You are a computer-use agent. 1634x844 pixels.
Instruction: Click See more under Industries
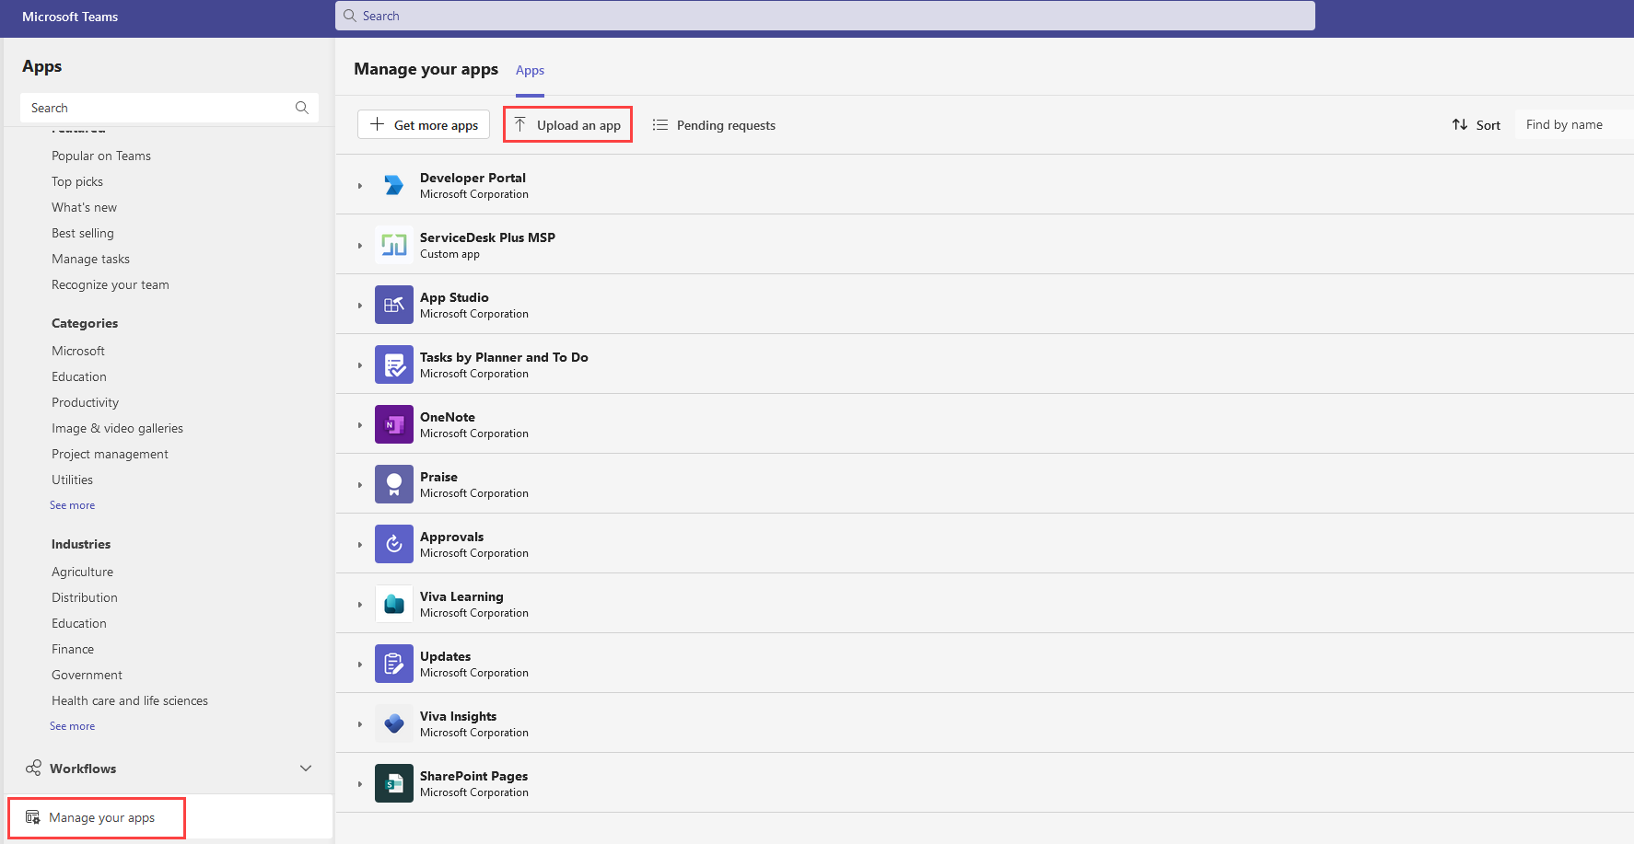pos(72,726)
